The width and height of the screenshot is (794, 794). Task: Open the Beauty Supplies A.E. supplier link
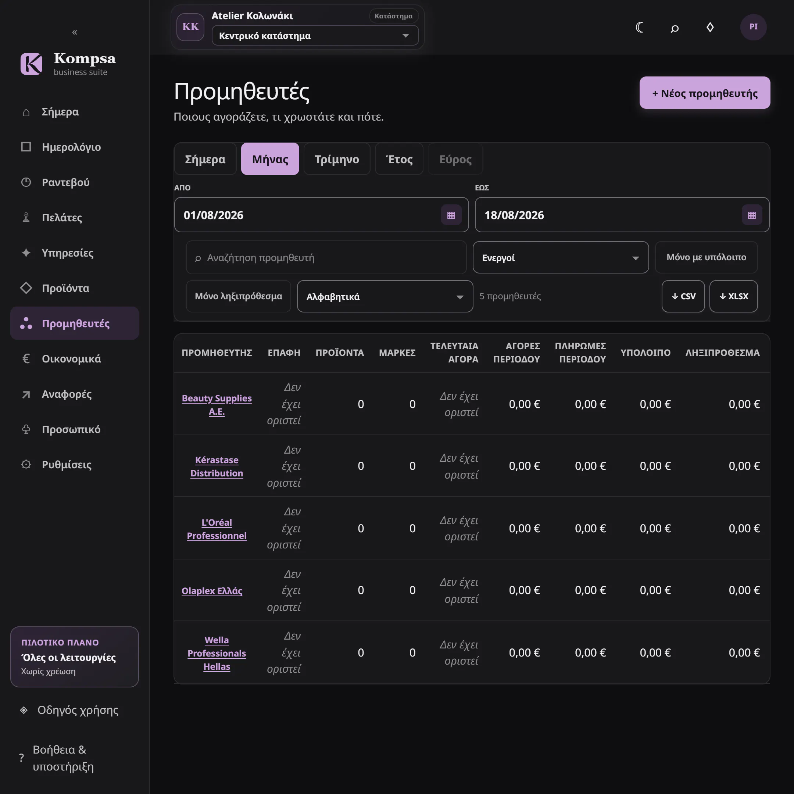(x=217, y=405)
